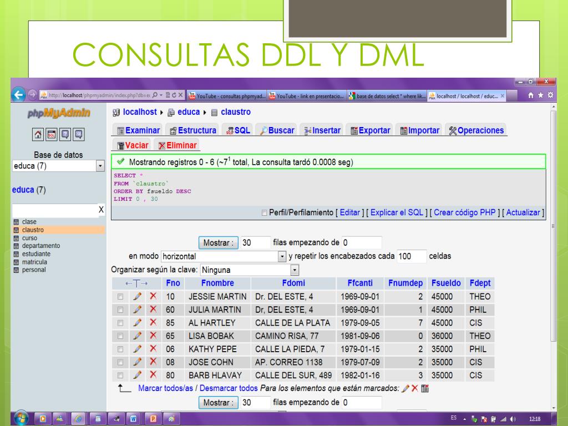Click the 'Crear código PHP' link
The height and width of the screenshot is (426, 568).
464,212
